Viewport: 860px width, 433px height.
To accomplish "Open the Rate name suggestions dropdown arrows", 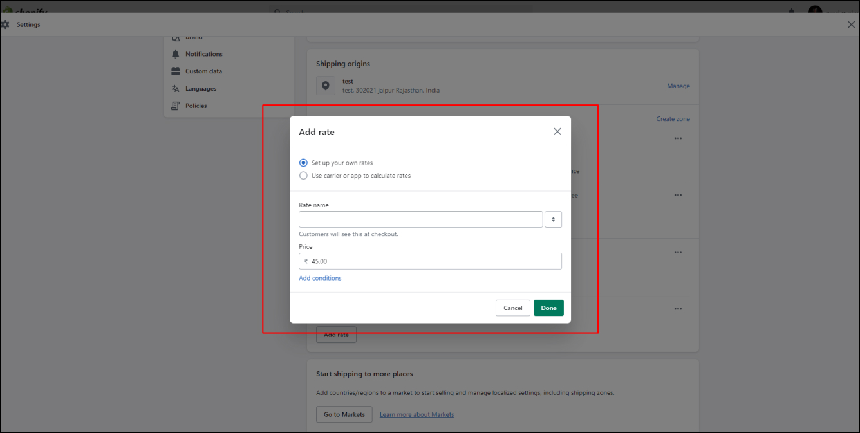I will 553,219.
